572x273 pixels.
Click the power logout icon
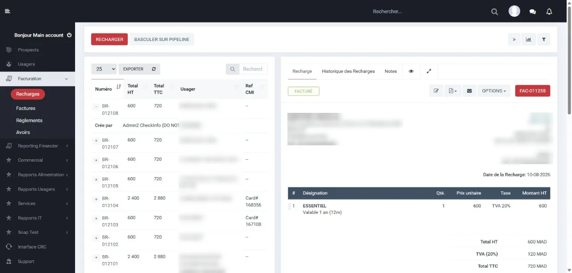[x=69, y=35]
